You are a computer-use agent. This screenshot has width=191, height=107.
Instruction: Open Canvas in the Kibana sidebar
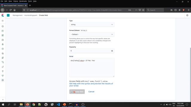3,40
